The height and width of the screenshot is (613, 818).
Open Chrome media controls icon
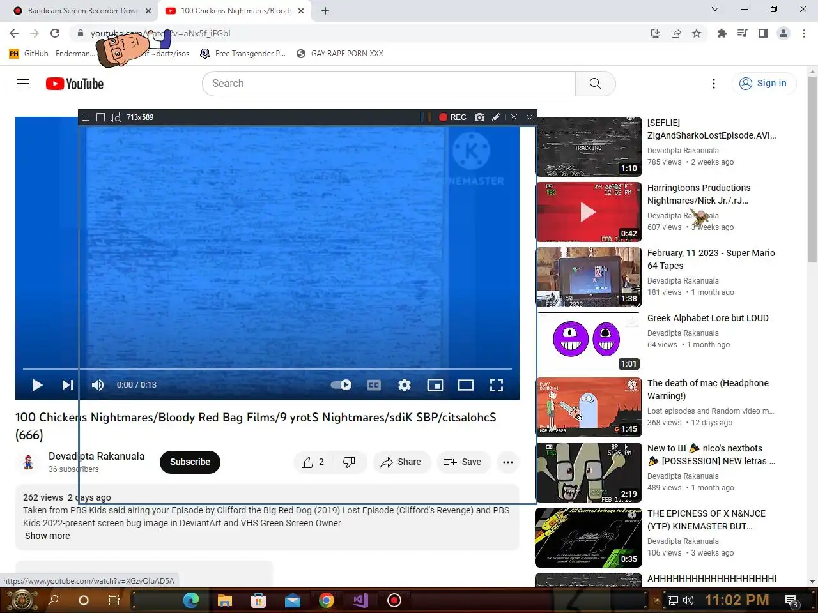[743, 33]
